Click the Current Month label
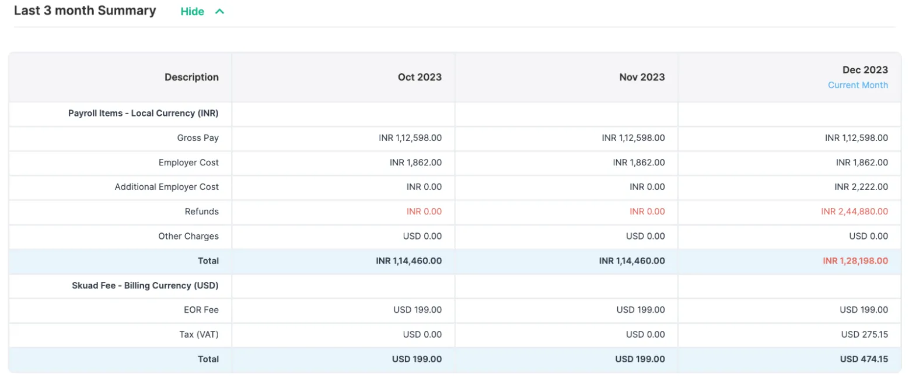Viewport: 909px width, 381px height. (x=858, y=85)
